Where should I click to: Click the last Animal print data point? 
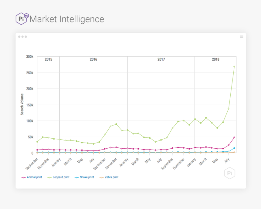click(234, 137)
